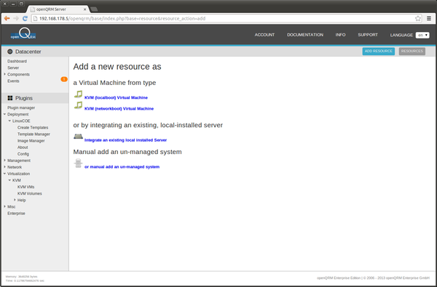This screenshot has width=437, height=287.
Task: Open KVM (localboot) Virtual Machine link
Action: click(116, 97)
